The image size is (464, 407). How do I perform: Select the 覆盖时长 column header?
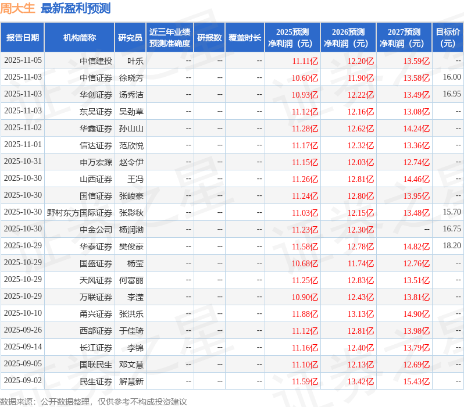[245, 38]
